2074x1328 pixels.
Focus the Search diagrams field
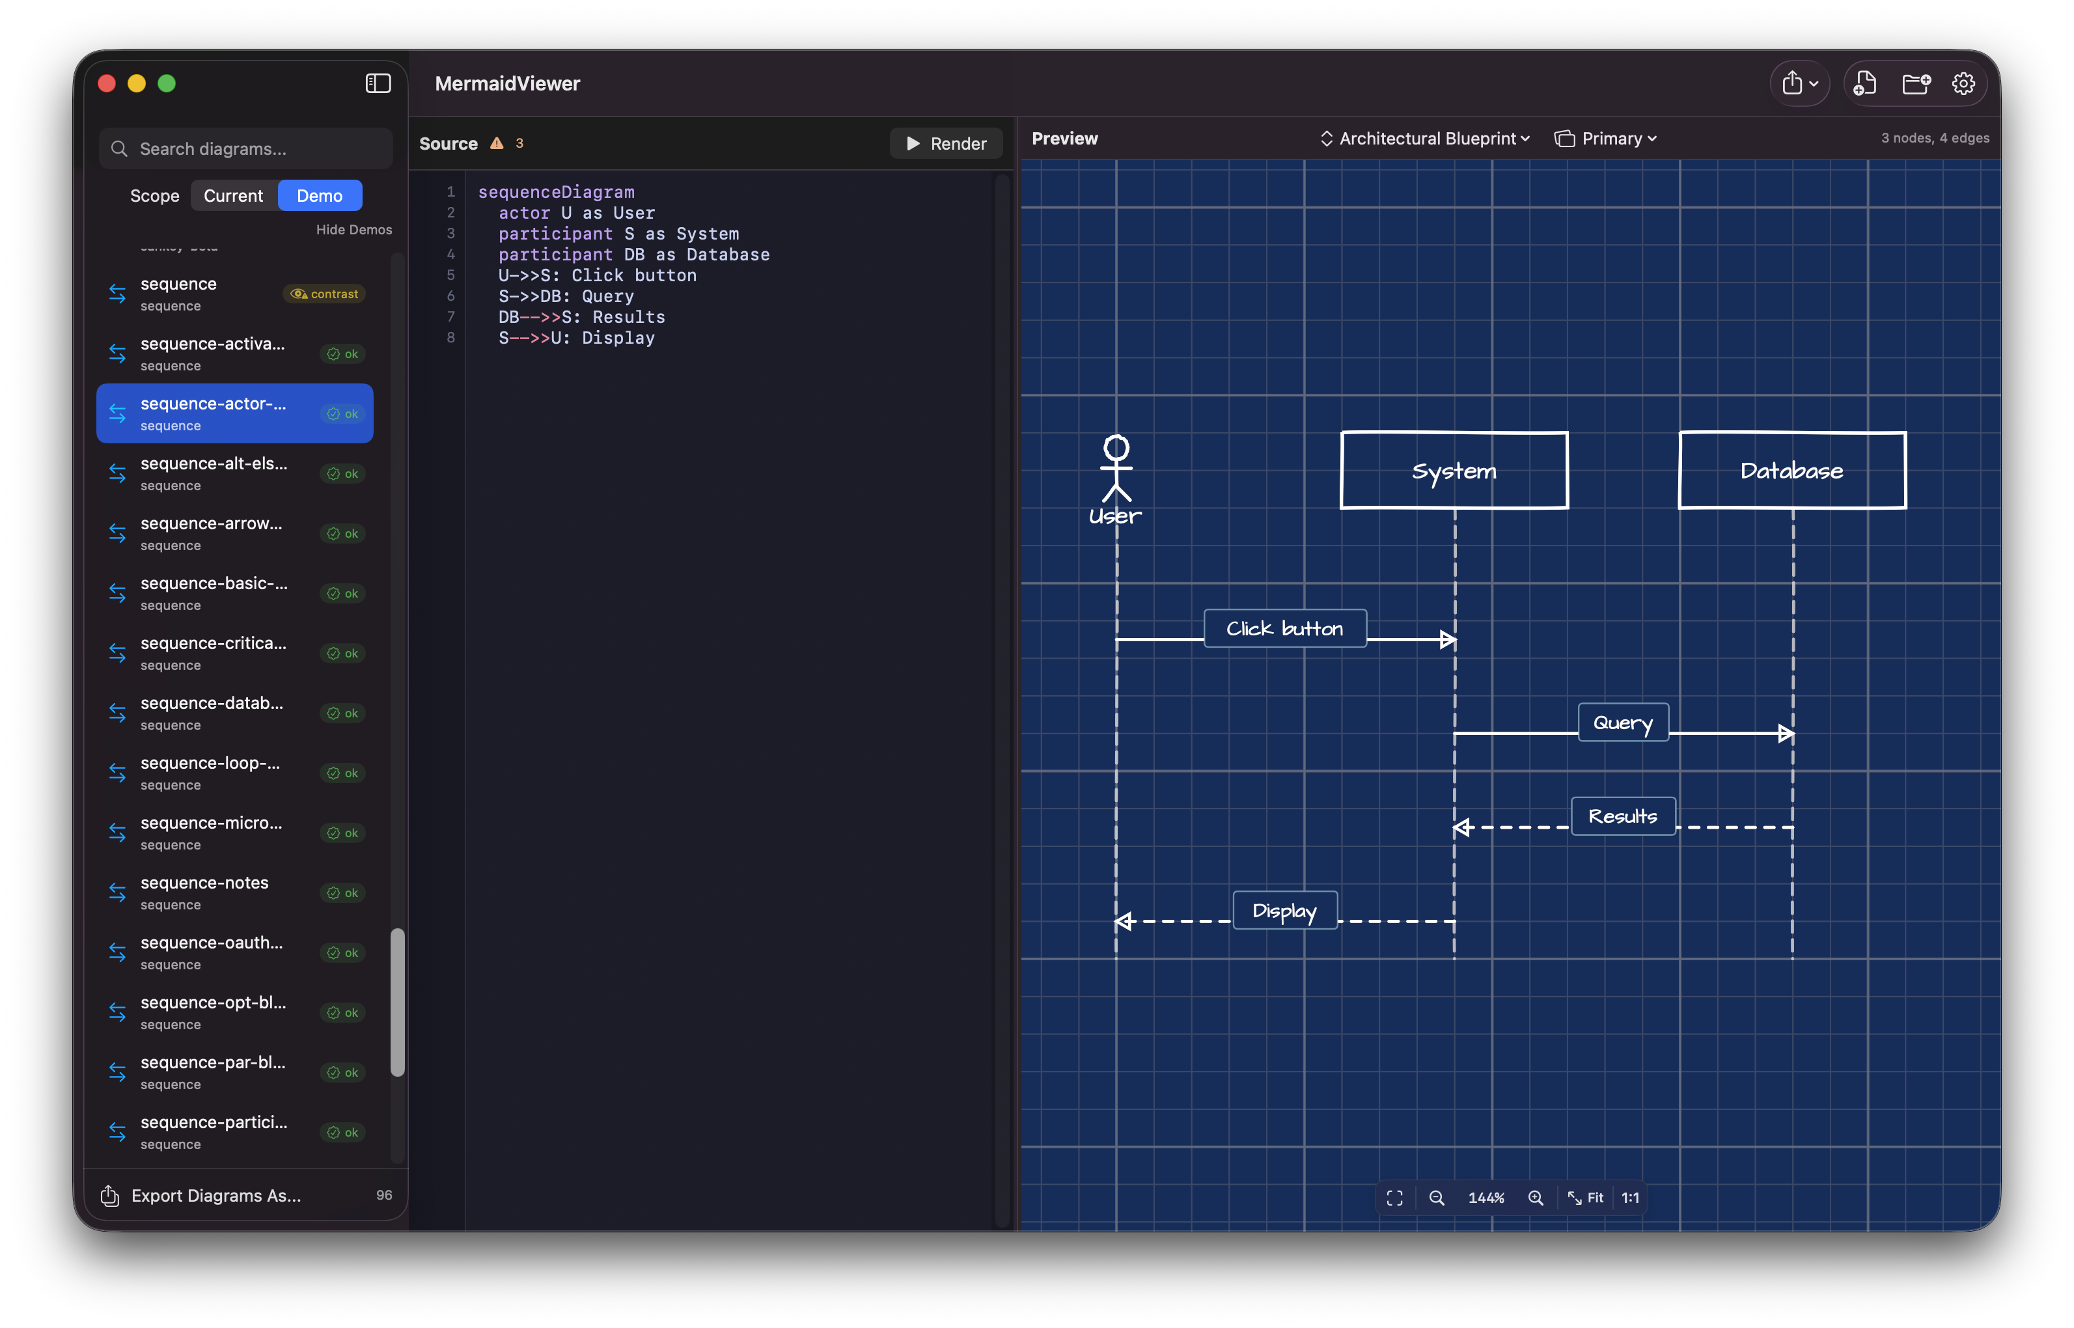click(246, 149)
